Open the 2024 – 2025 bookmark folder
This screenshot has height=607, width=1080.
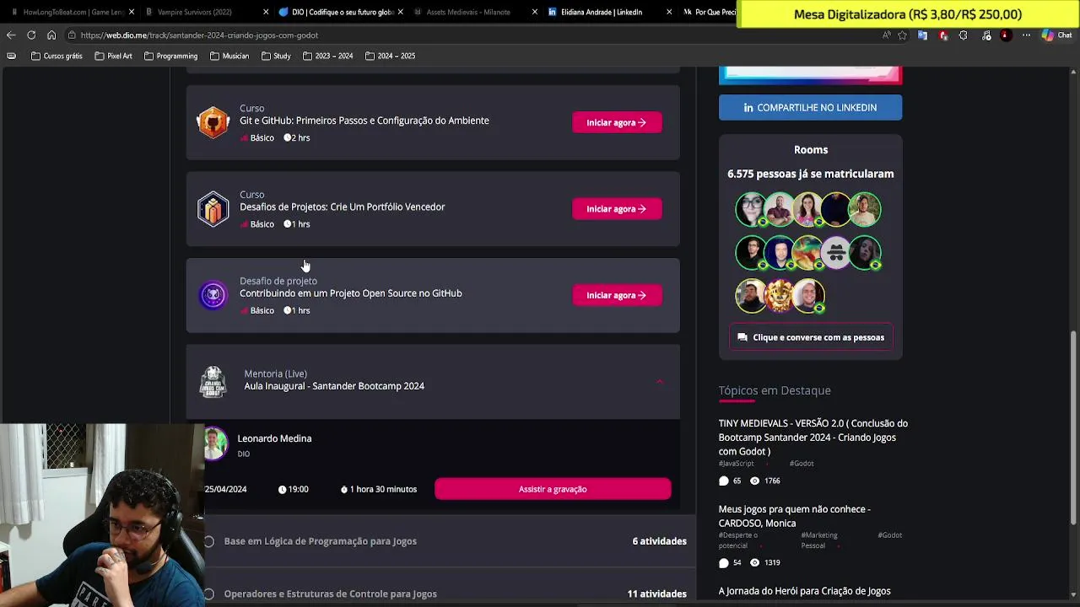click(x=390, y=56)
